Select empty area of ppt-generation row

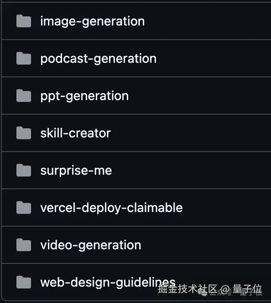(x=200, y=96)
